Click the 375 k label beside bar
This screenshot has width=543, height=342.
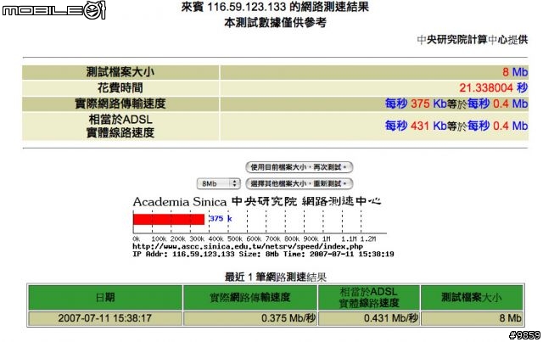tap(221, 219)
